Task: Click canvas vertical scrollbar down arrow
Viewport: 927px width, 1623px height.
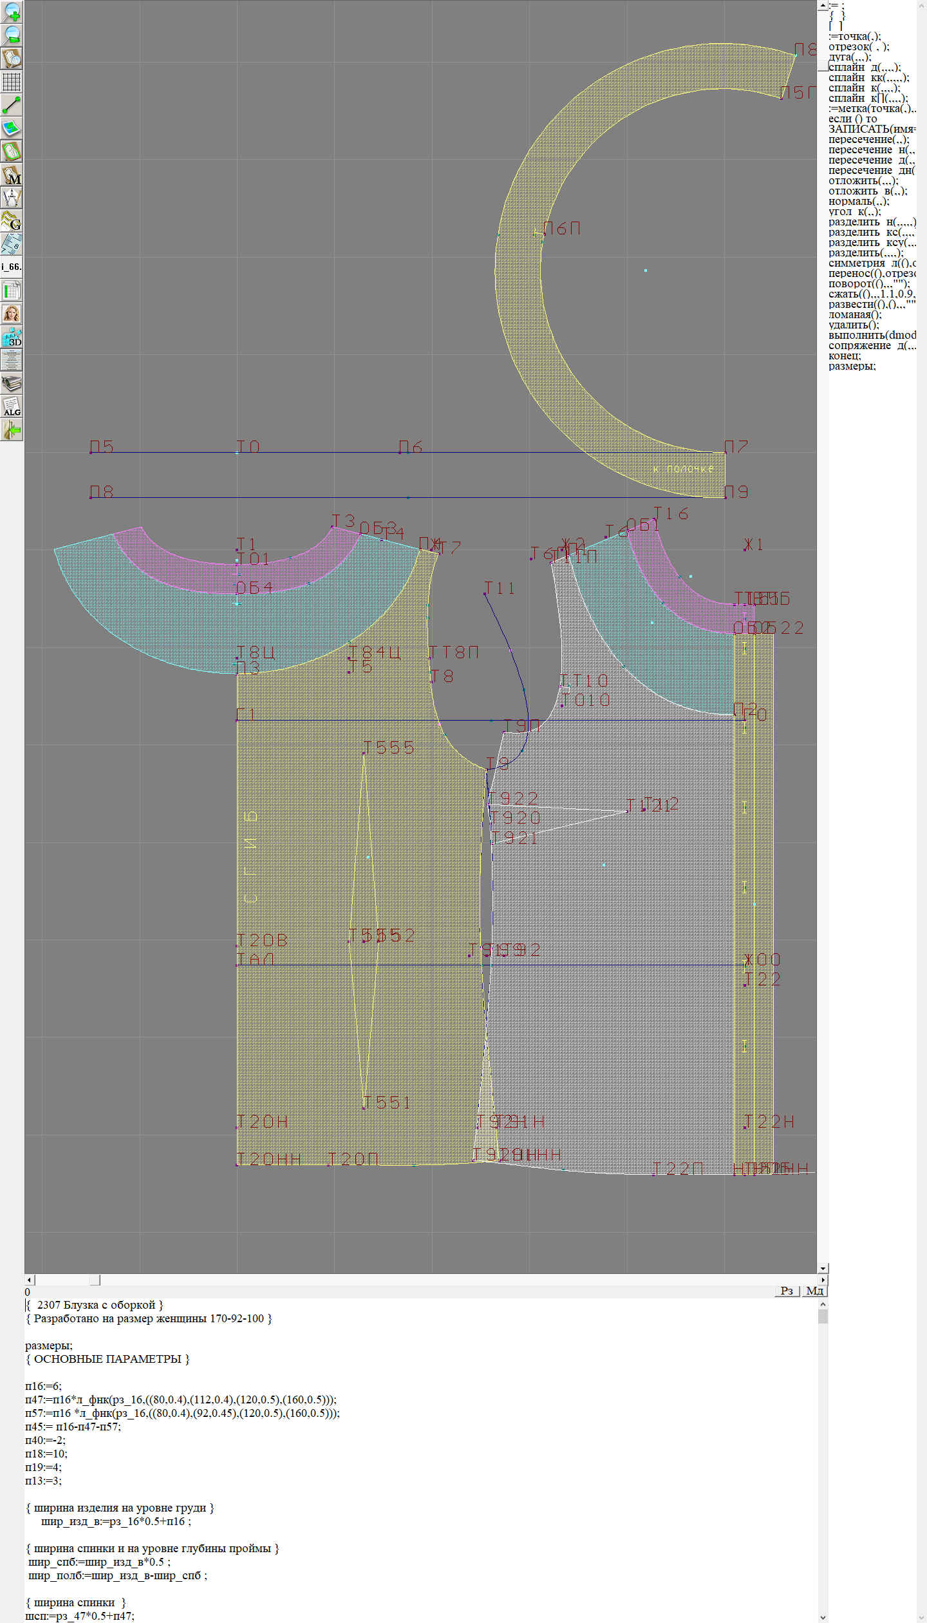Action: click(822, 1268)
